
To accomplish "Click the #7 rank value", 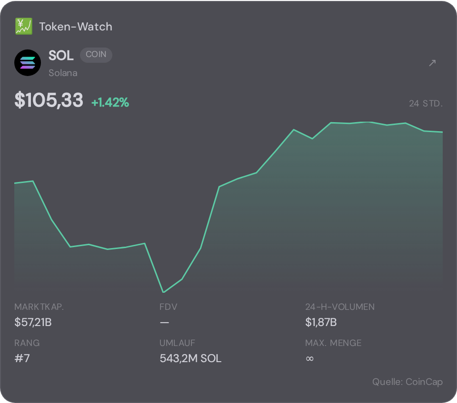I will point(22,358).
